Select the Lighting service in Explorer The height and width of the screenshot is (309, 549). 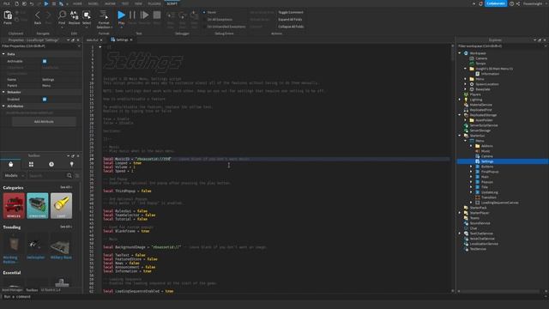point(476,100)
